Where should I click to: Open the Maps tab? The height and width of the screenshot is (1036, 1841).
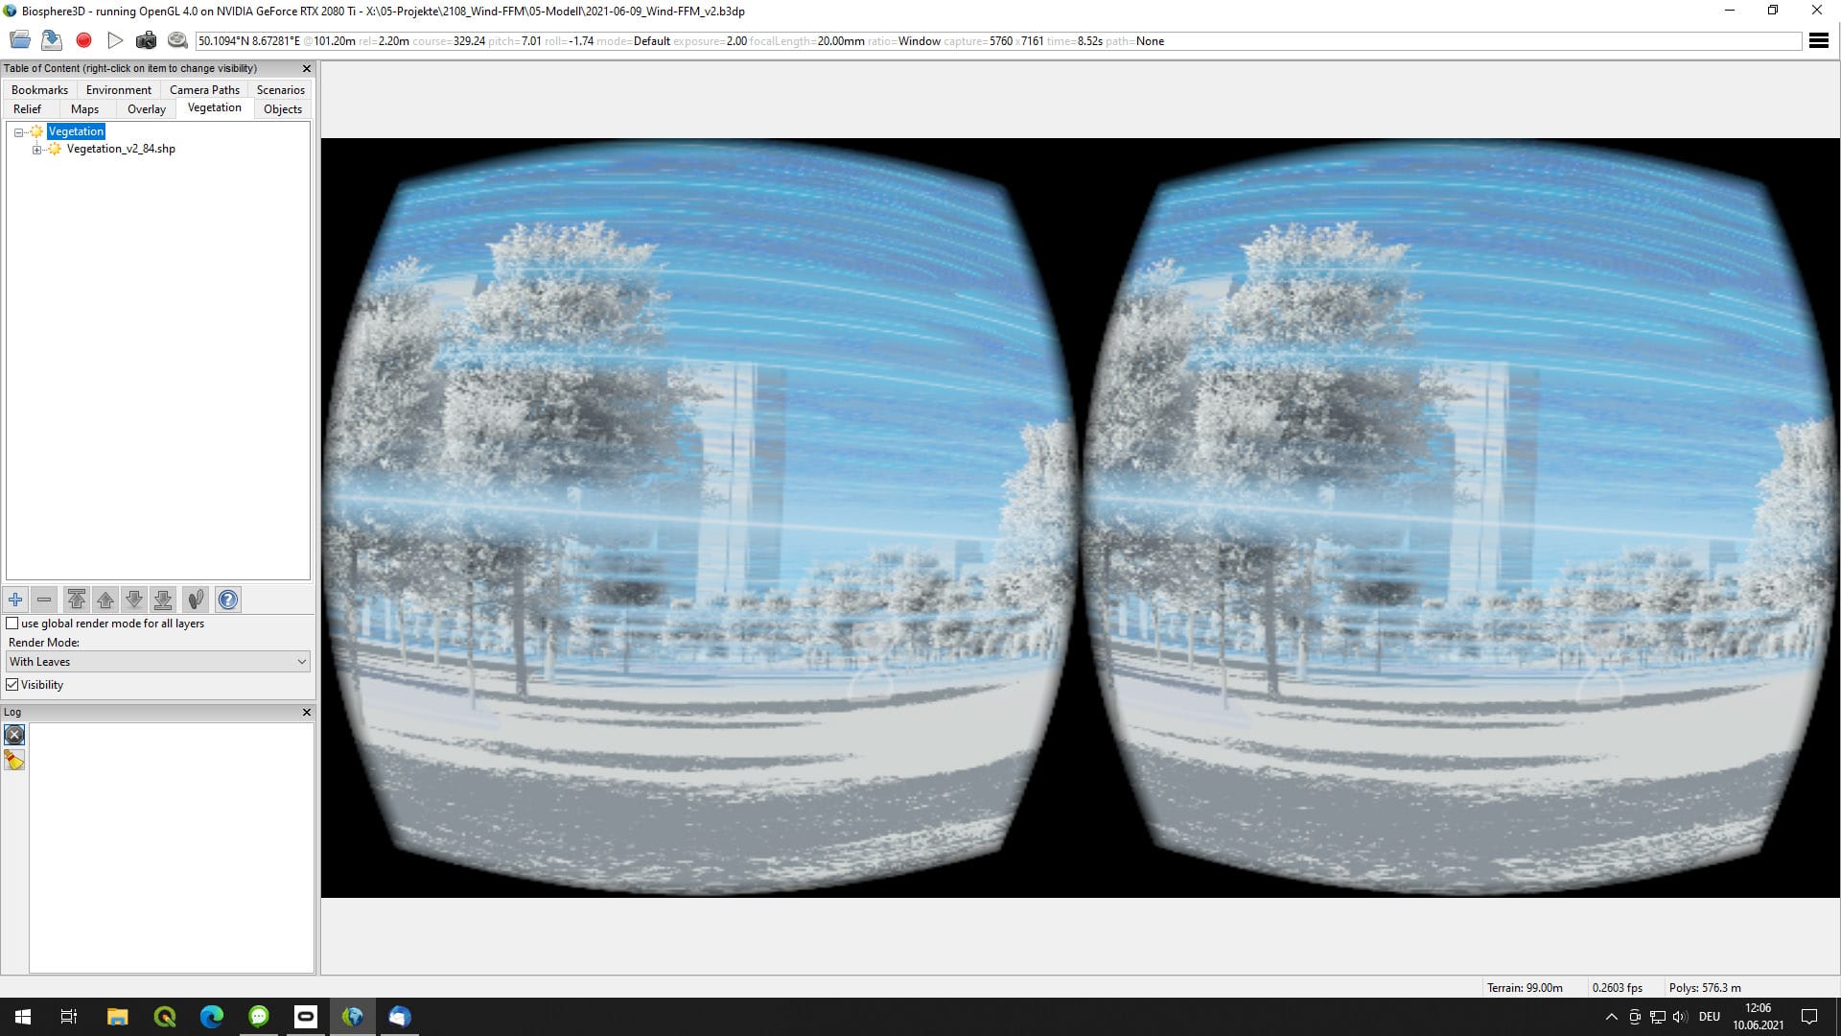coord(84,109)
